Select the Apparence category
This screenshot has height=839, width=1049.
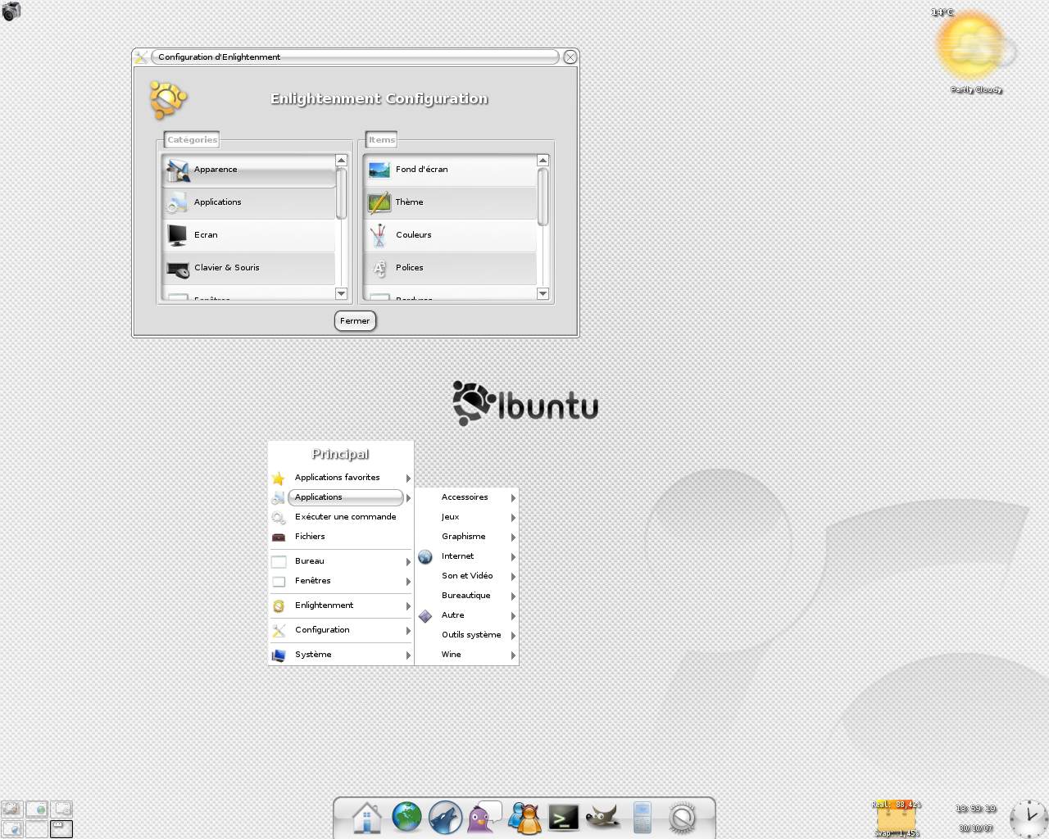click(x=249, y=170)
